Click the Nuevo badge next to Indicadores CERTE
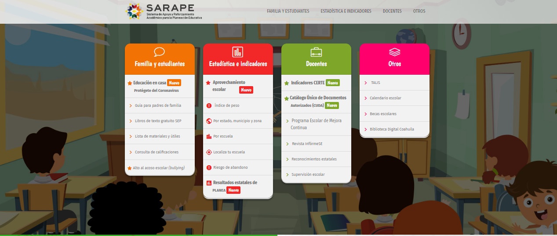This screenshot has width=557, height=236. tap(333, 83)
